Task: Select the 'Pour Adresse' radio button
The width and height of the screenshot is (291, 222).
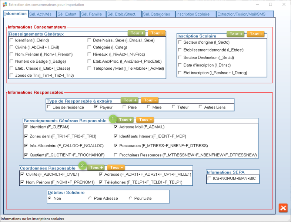Action: point(90,199)
